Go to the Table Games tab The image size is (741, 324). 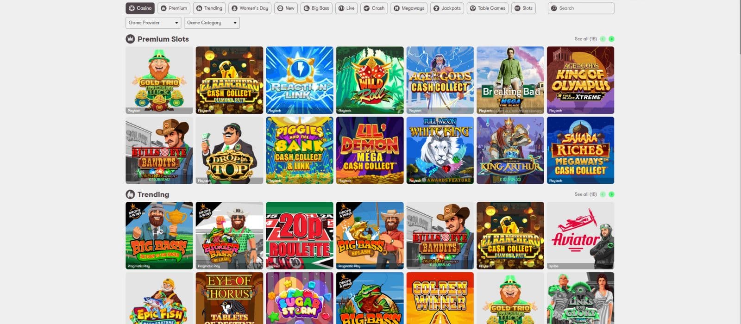point(488,8)
